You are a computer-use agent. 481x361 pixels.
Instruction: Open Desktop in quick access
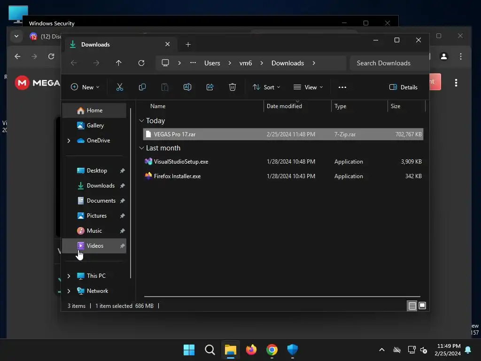pos(94,171)
